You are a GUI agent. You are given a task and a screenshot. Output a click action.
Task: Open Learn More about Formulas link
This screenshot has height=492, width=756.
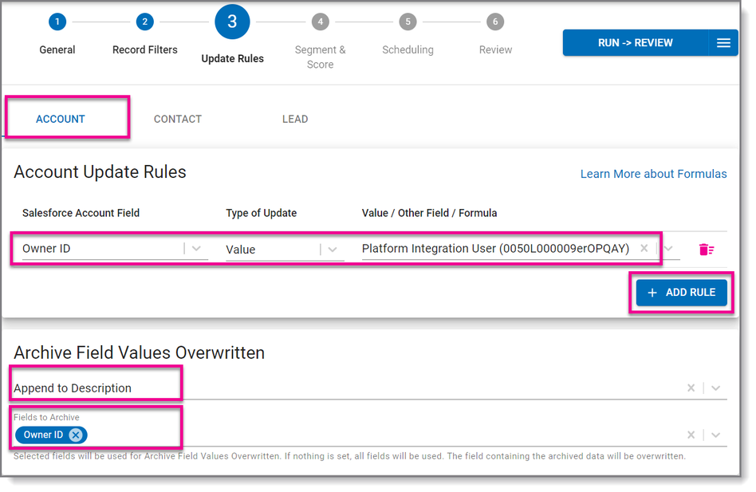click(x=653, y=174)
